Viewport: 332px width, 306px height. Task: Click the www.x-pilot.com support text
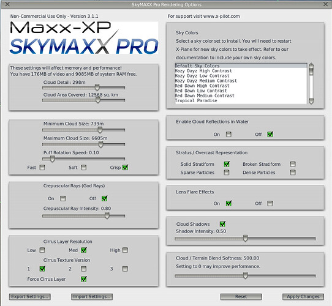(x=222, y=17)
